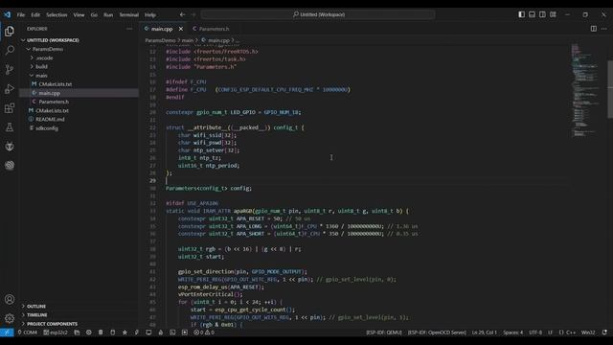Image resolution: width=613 pixels, height=345 pixels.
Task: Open SDK config gear icon in status bar
Action: [x=89, y=333]
